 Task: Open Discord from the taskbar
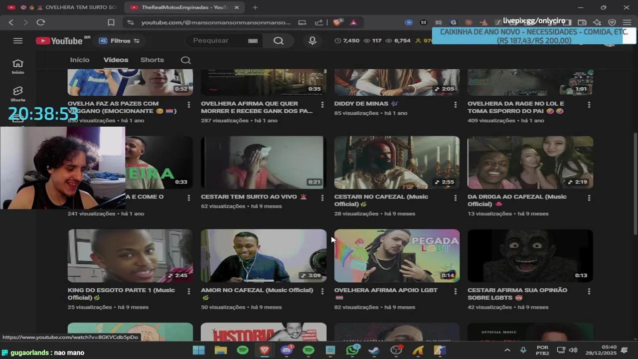click(x=287, y=351)
